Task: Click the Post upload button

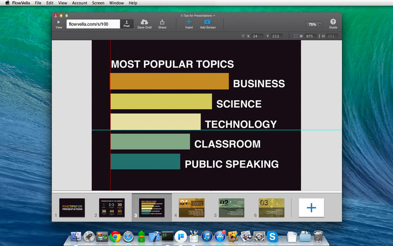Action: pyautogui.click(x=127, y=24)
